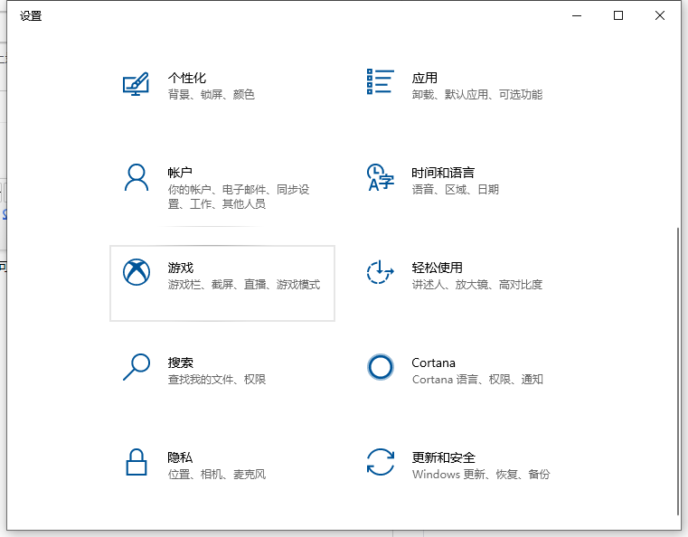The height and width of the screenshot is (537, 688).
Task: Click the Personalization paintbrush-monitor icon
Action: [x=136, y=84]
